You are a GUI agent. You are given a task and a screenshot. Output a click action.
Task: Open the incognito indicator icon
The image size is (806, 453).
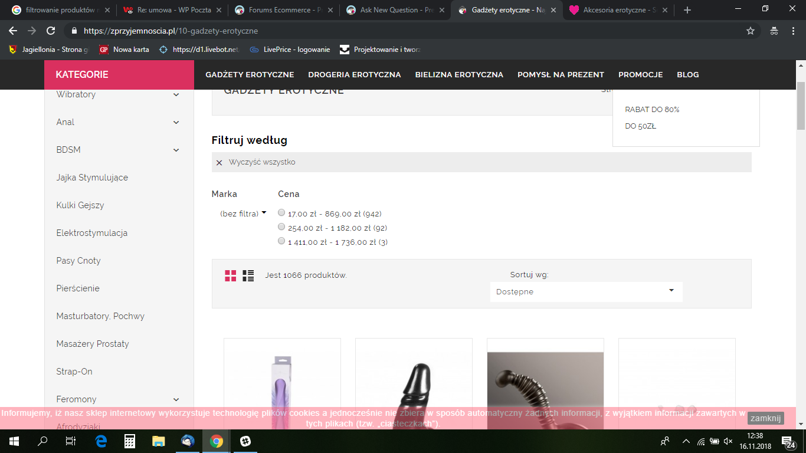pyautogui.click(x=774, y=31)
